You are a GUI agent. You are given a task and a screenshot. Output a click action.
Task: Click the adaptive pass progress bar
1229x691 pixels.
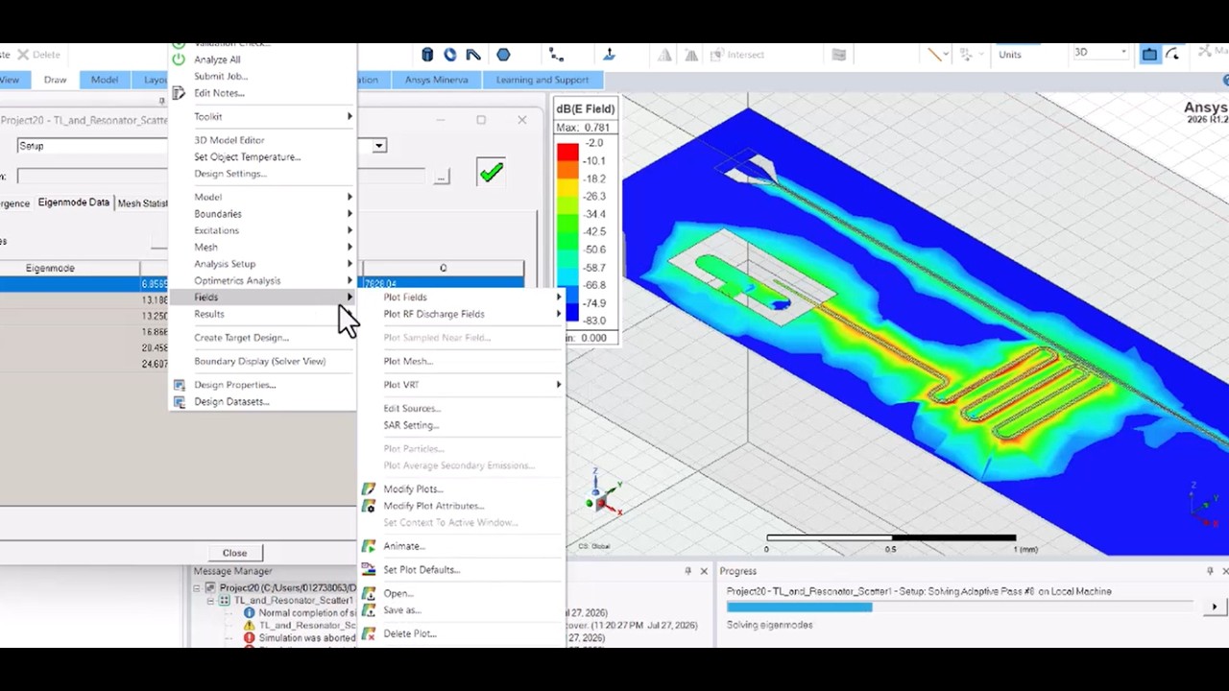point(959,607)
